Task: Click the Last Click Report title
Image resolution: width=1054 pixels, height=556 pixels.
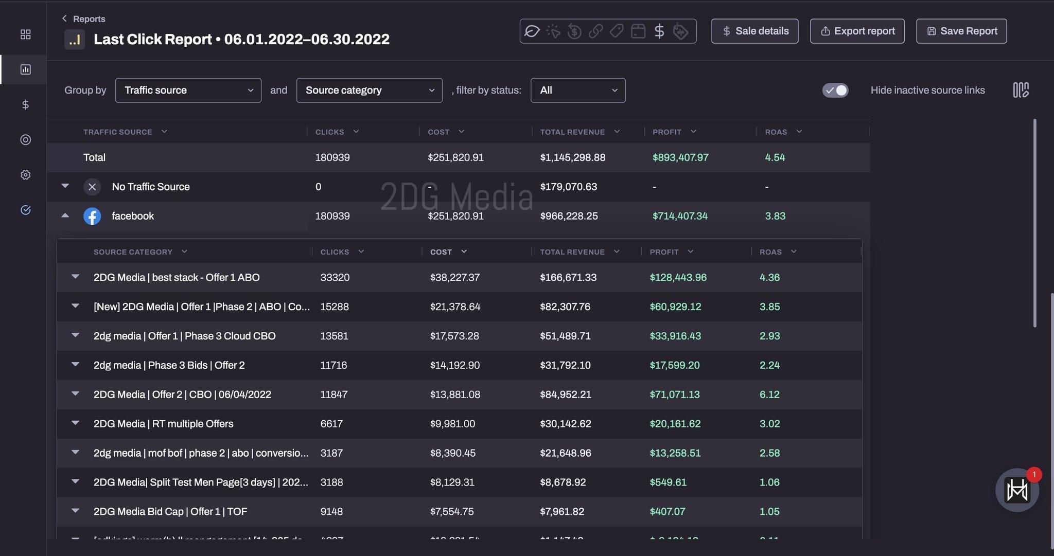Action: [x=241, y=39]
